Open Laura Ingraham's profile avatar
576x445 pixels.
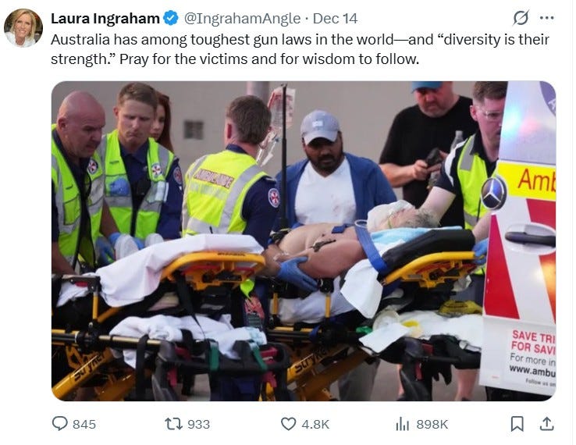pos(23,28)
